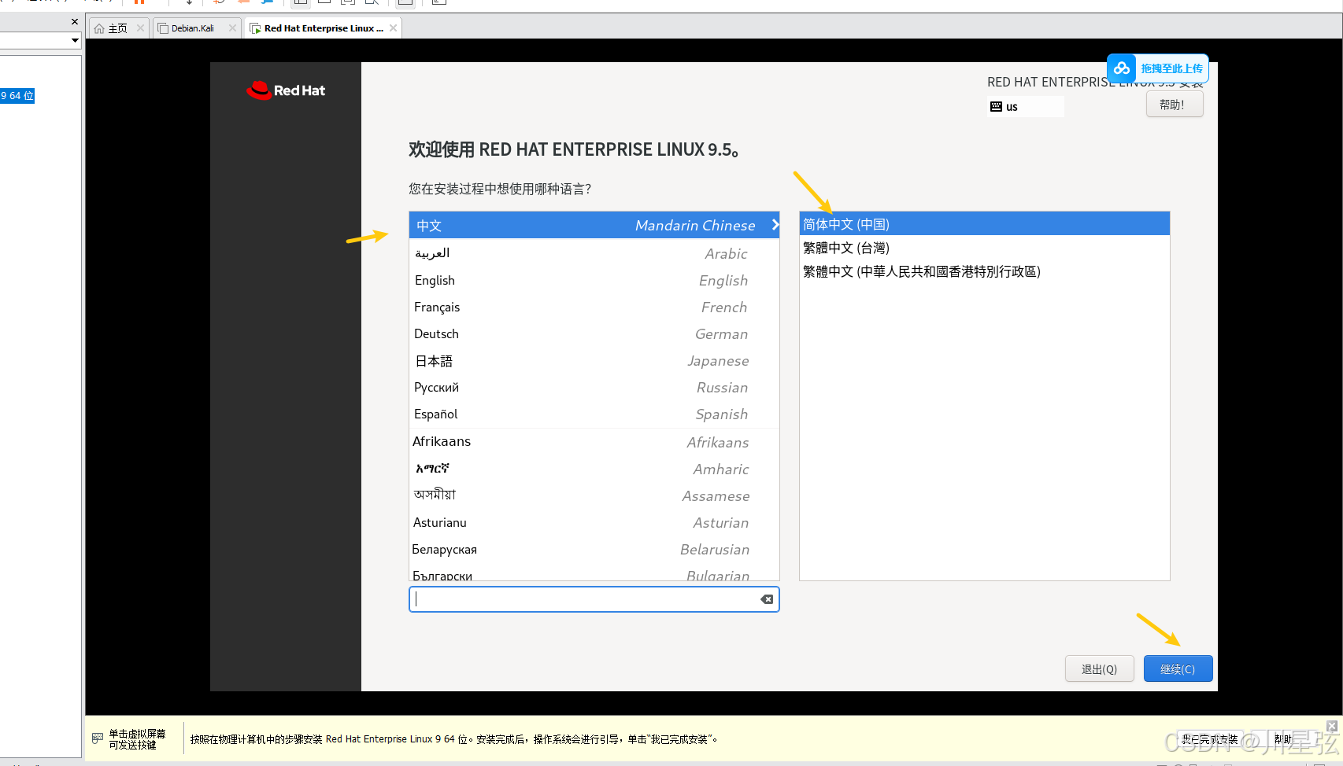Viewport: 1343px width, 766px height.
Task: Click the 拖拽至此上传 upload button
Action: click(1158, 68)
